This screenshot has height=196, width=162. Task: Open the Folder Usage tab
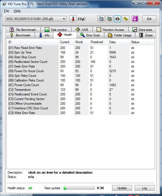click(120, 35)
